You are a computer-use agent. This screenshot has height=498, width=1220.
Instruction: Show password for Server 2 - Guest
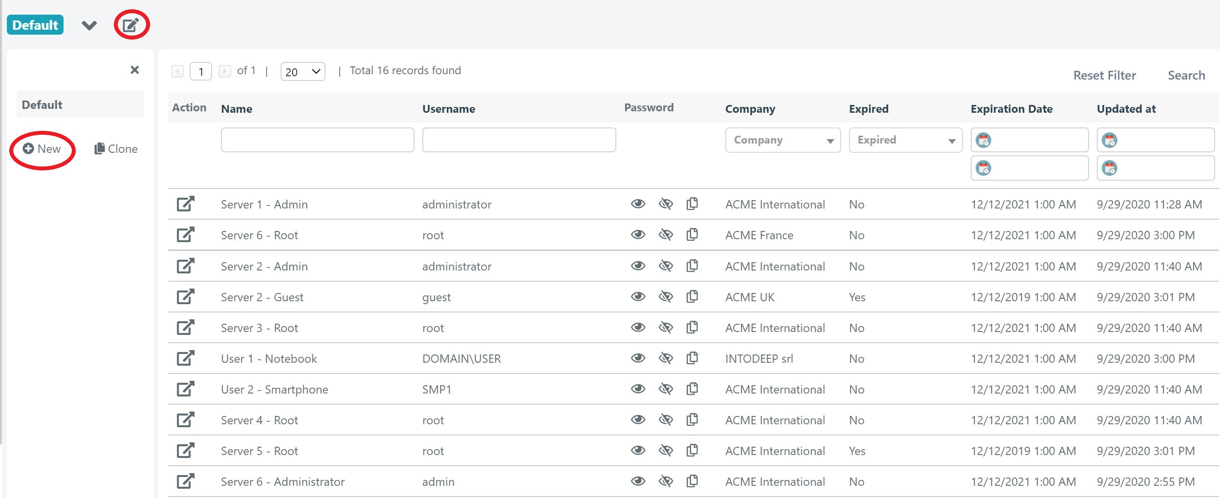tap(638, 296)
